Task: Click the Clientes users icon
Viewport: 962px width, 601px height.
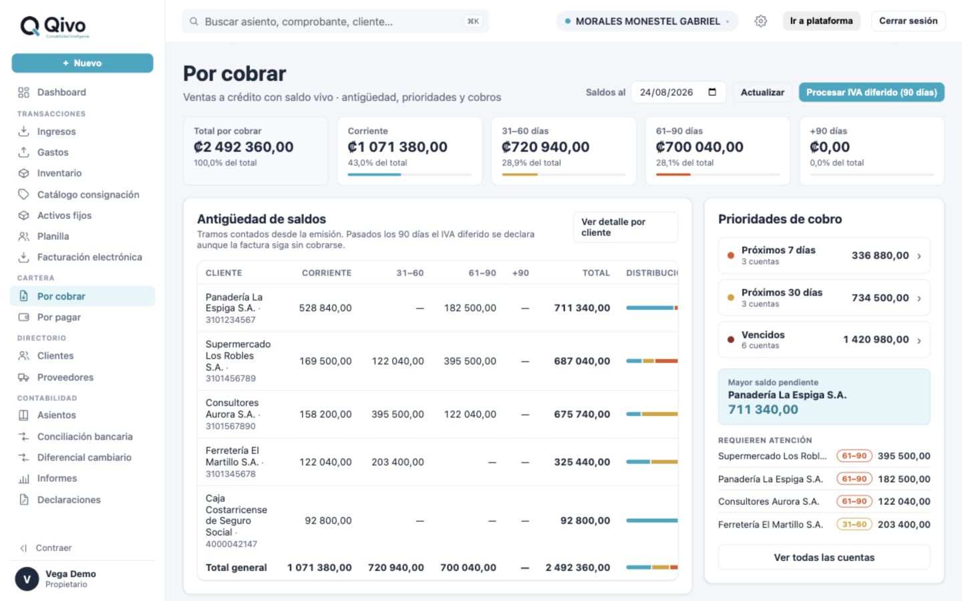Action: tap(24, 356)
